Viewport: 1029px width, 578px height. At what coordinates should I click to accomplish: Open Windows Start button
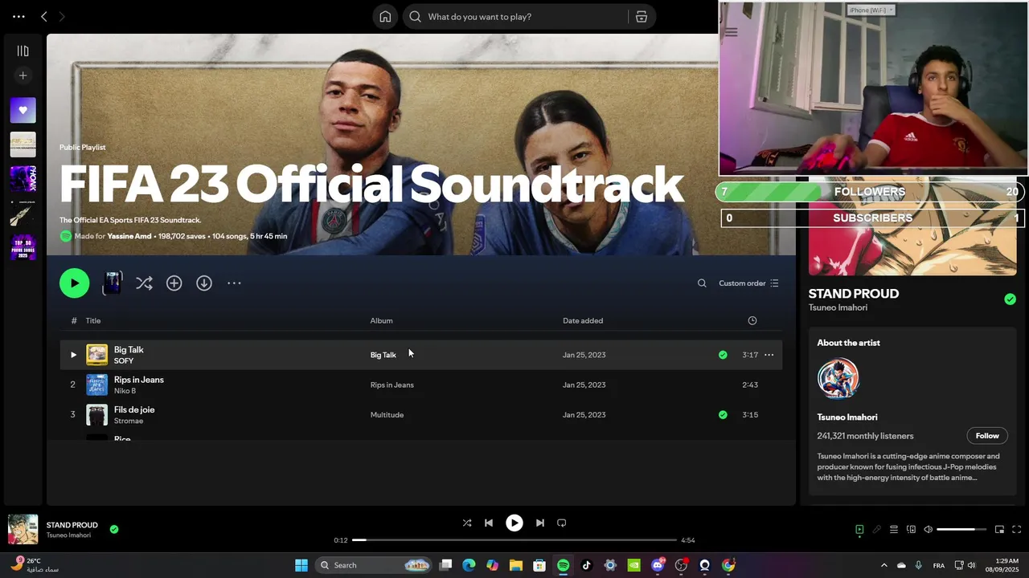point(301,565)
